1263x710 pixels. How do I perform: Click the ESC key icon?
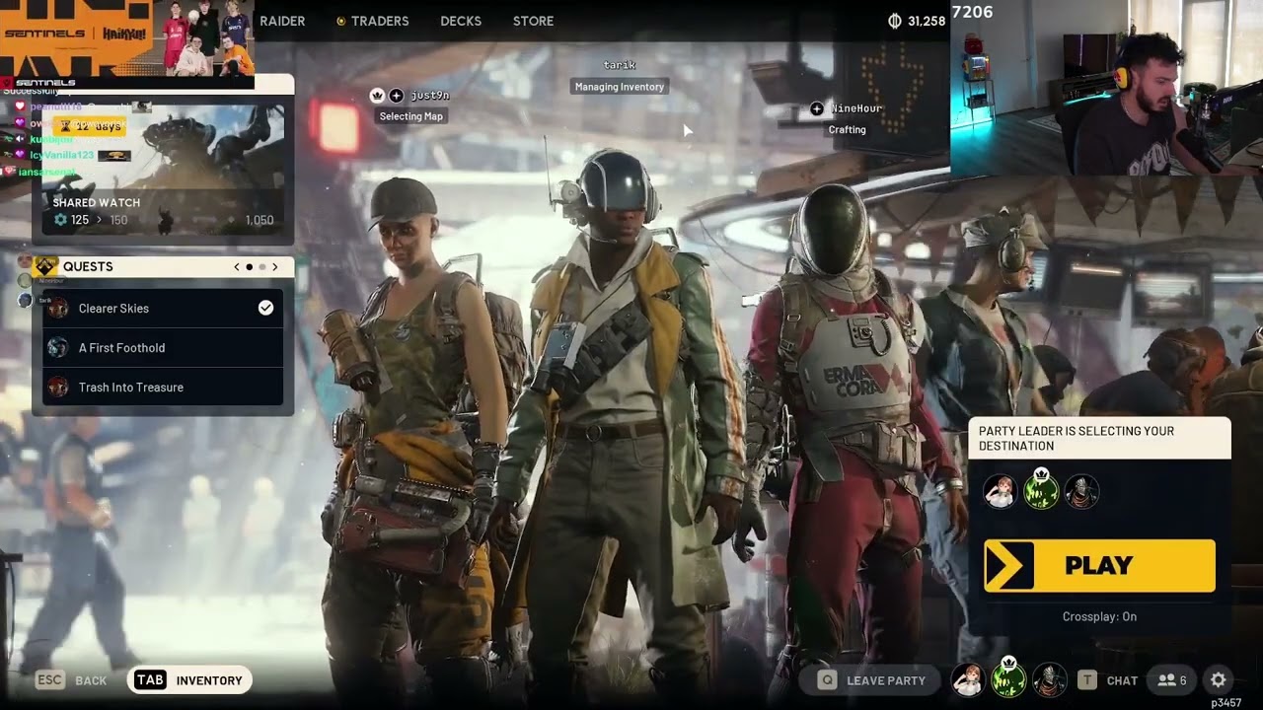(x=50, y=680)
